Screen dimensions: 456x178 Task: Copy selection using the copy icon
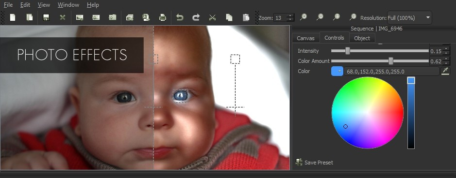[229, 18]
